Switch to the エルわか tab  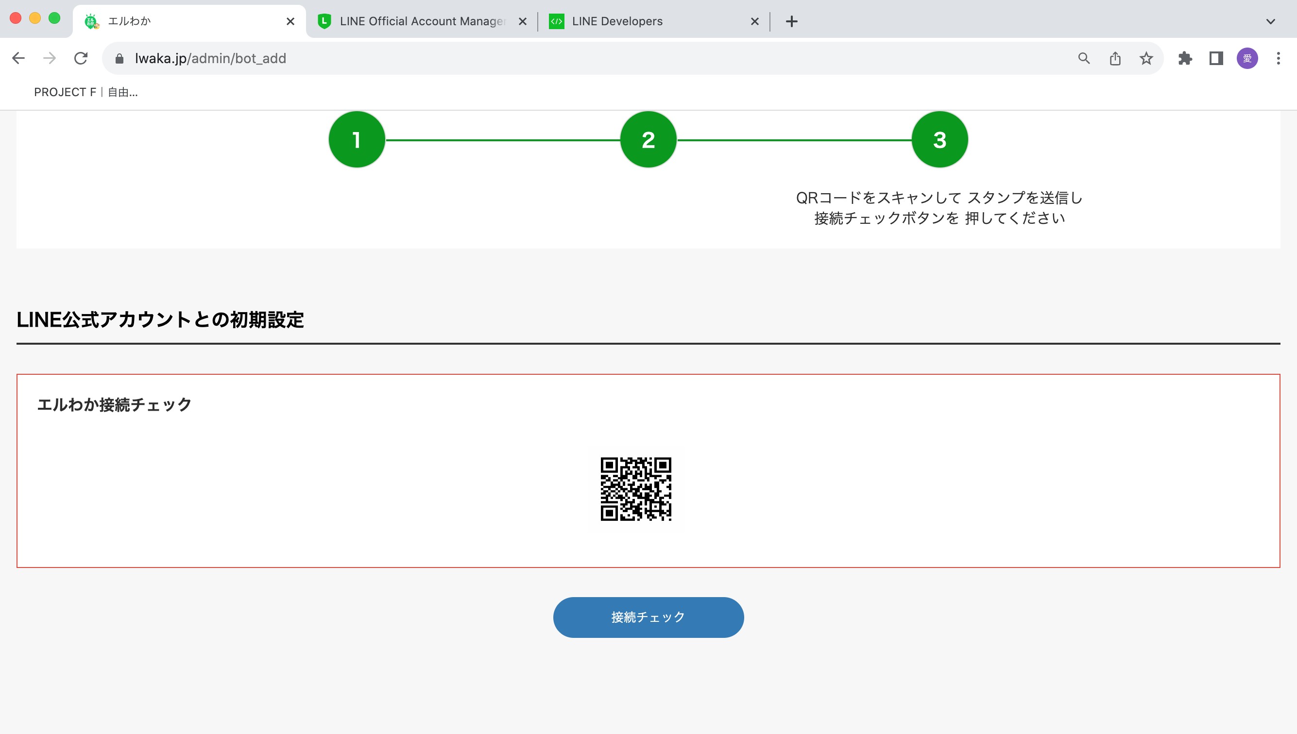click(x=189, y=21)
